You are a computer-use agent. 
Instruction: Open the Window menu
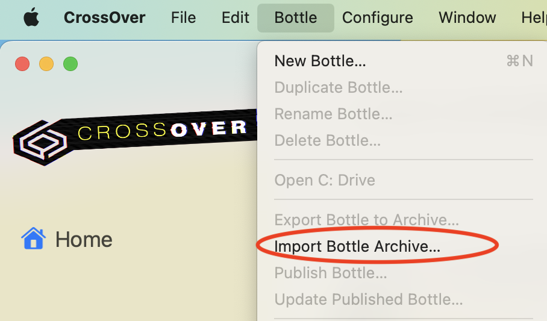[467, 17]
